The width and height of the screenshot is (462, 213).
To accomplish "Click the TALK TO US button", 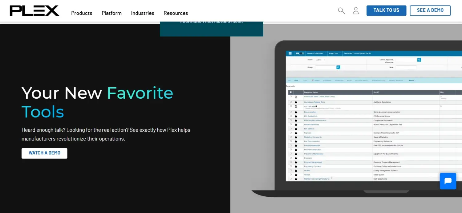I will (x=386, y=10).
